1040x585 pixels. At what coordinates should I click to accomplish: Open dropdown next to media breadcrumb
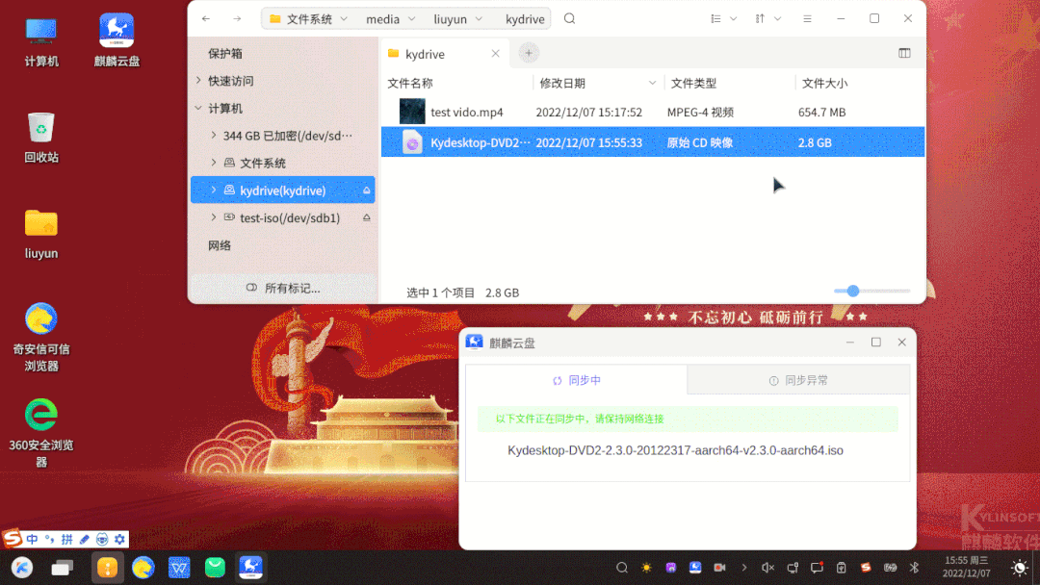click(411, 18)
